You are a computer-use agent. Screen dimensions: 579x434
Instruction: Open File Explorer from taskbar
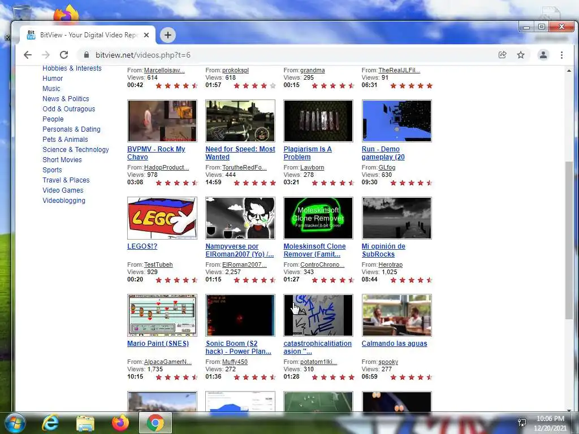click(x=85, y=423)
